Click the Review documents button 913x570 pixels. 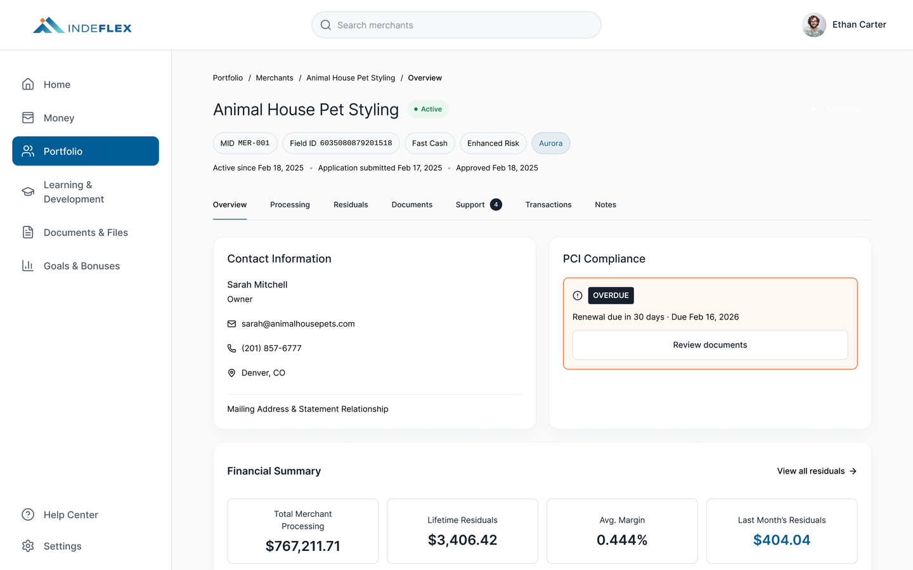(x=710, y=345)
